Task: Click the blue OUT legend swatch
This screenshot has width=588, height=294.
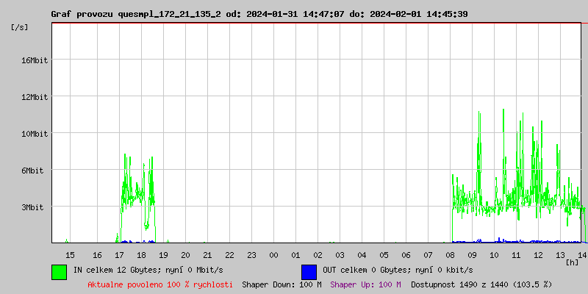Action: pos(309,271)
